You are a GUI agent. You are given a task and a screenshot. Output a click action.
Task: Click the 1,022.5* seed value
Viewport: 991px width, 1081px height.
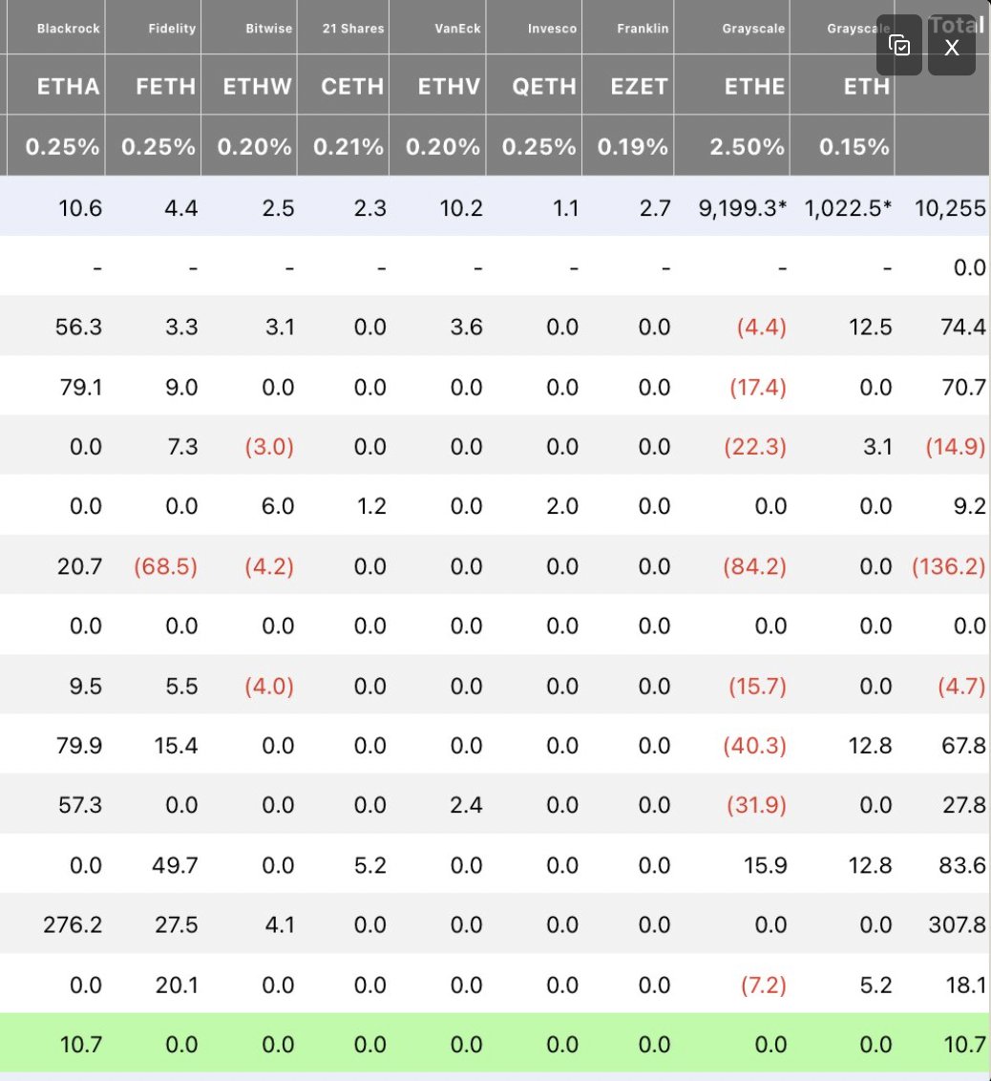tap(848, 207)
